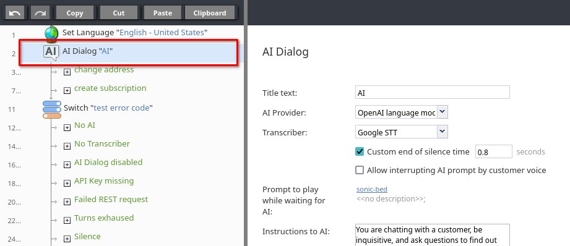This screenshot has width=570, height=246.
Task: Expand the No AI branch
Action: (x=67, y=127)
